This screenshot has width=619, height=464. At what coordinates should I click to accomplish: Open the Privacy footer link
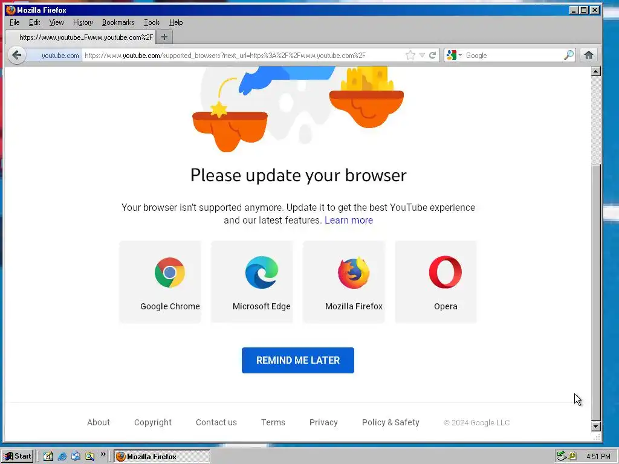[x=323, y=422]
